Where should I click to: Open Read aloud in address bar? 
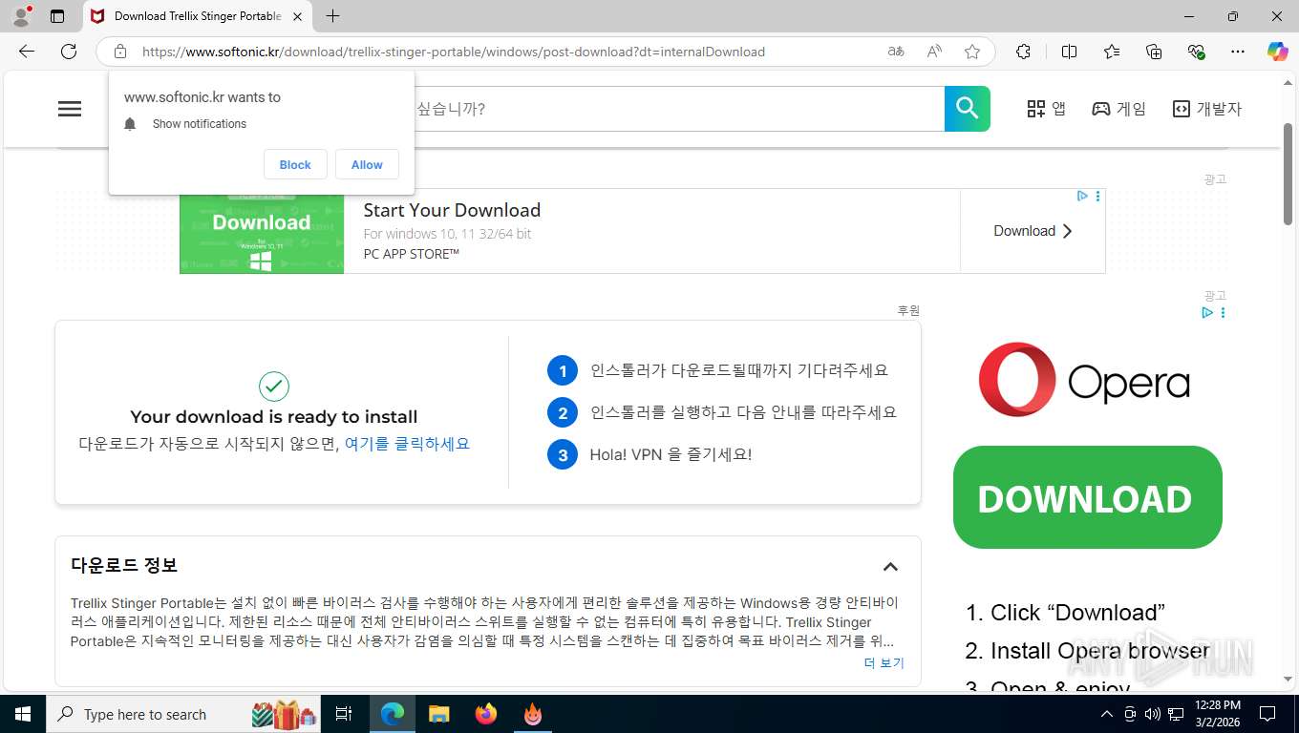[x=934, y=52]
